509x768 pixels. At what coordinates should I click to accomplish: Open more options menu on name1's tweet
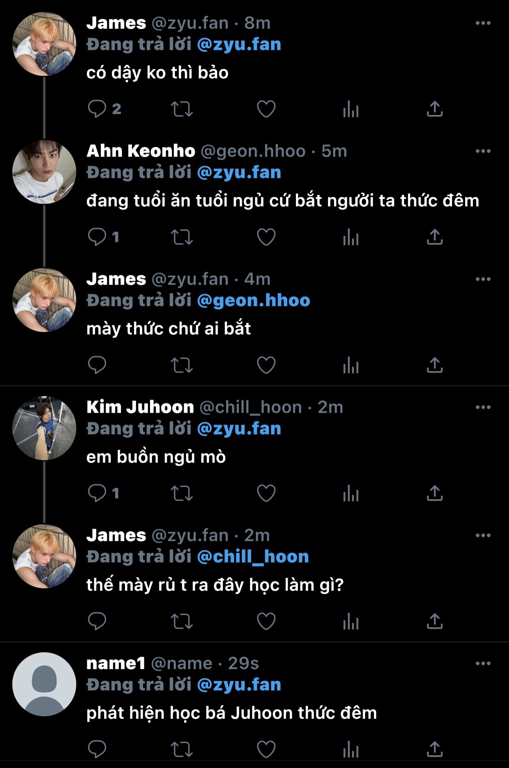click(483, 663)
